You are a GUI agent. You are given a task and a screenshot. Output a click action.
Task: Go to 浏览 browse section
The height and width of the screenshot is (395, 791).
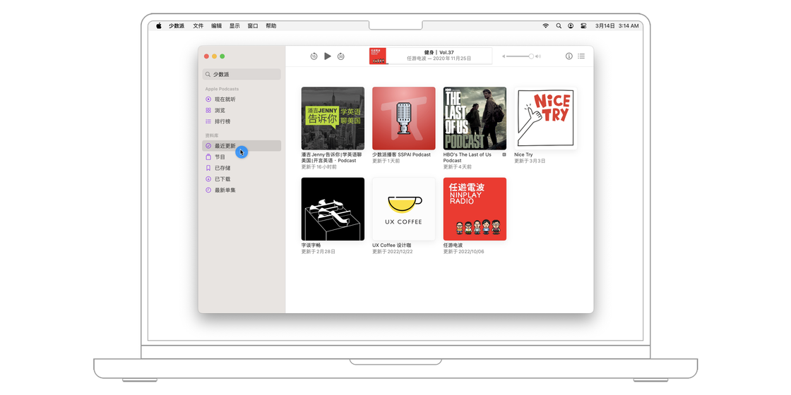(x=220, y=111)
